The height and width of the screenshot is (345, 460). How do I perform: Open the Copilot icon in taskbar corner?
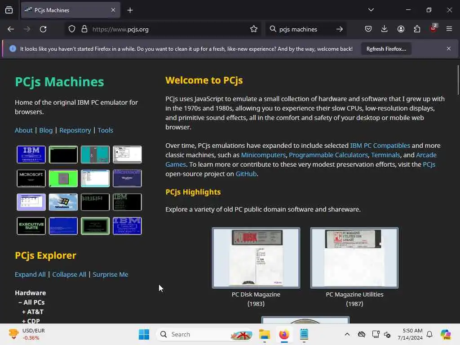point(446,334)
